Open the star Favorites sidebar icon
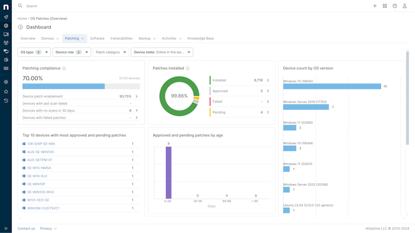Viewport: 415px width, 233px height. click(x=6, y=92)
